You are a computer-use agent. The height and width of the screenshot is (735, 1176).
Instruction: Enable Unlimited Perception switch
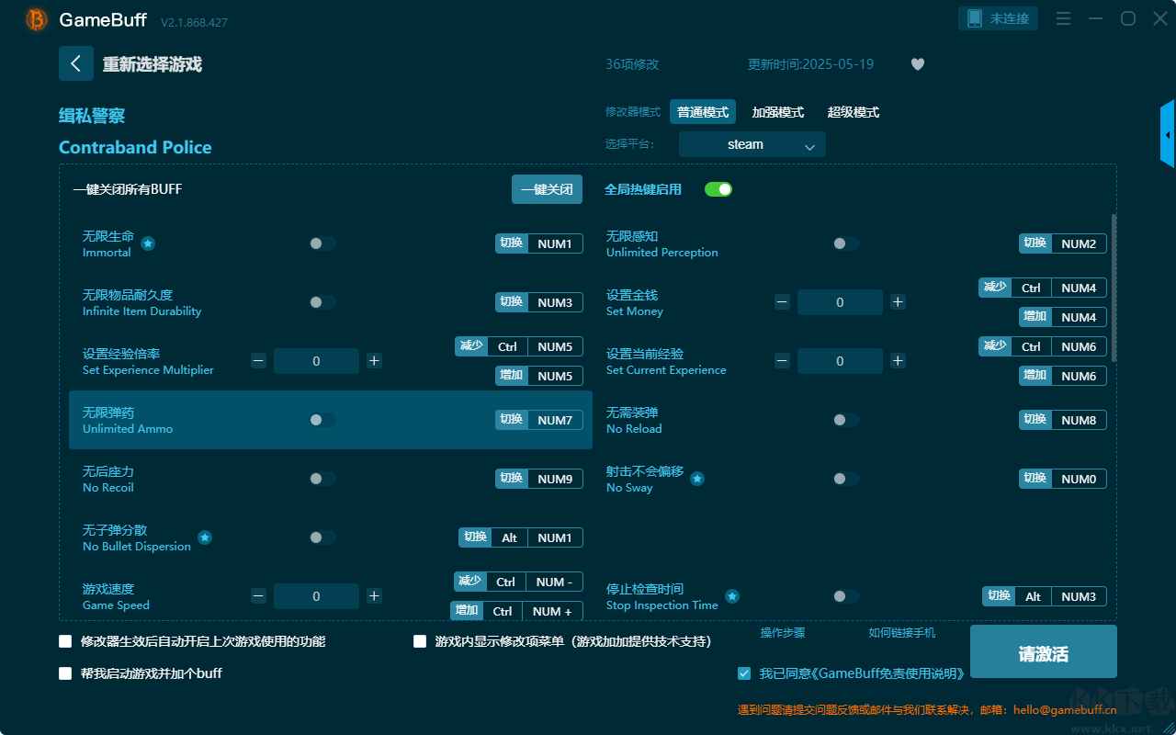tap(846, 243)
